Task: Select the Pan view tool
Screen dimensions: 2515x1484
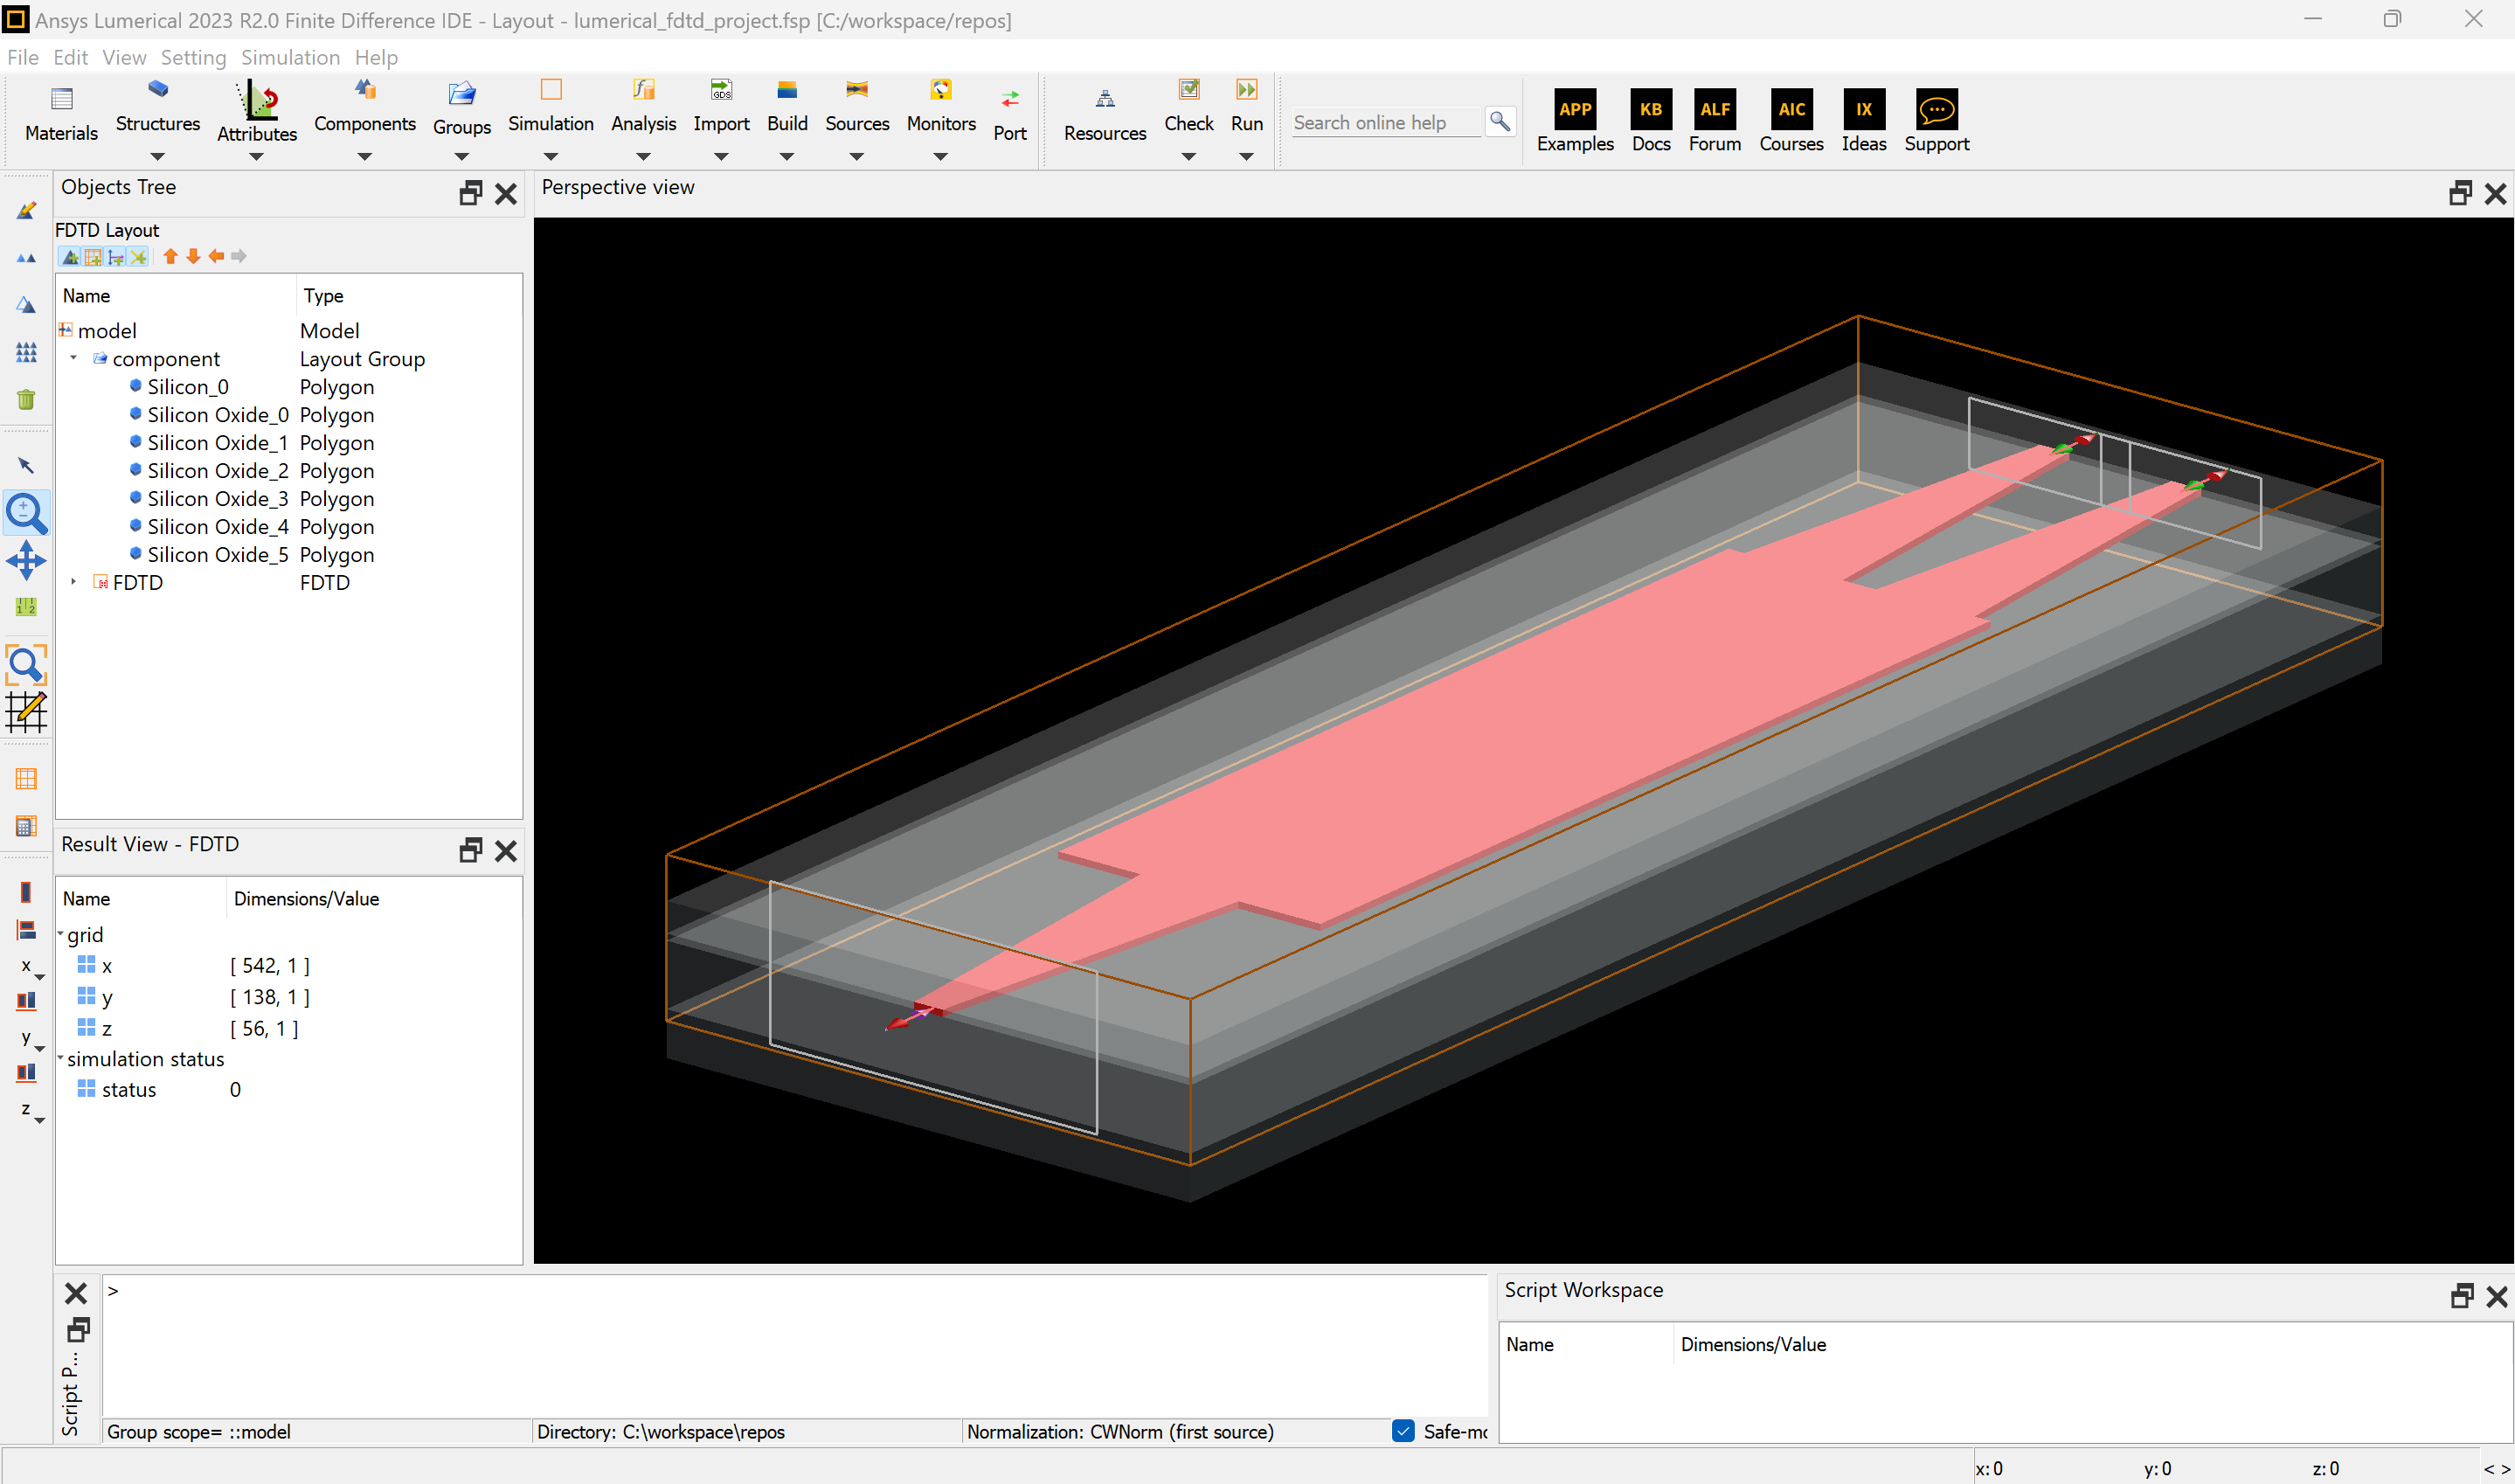Action: pos(26,561)
